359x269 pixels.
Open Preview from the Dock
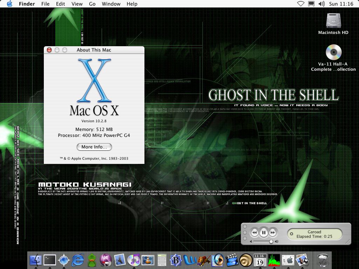(x=218, y=260)
